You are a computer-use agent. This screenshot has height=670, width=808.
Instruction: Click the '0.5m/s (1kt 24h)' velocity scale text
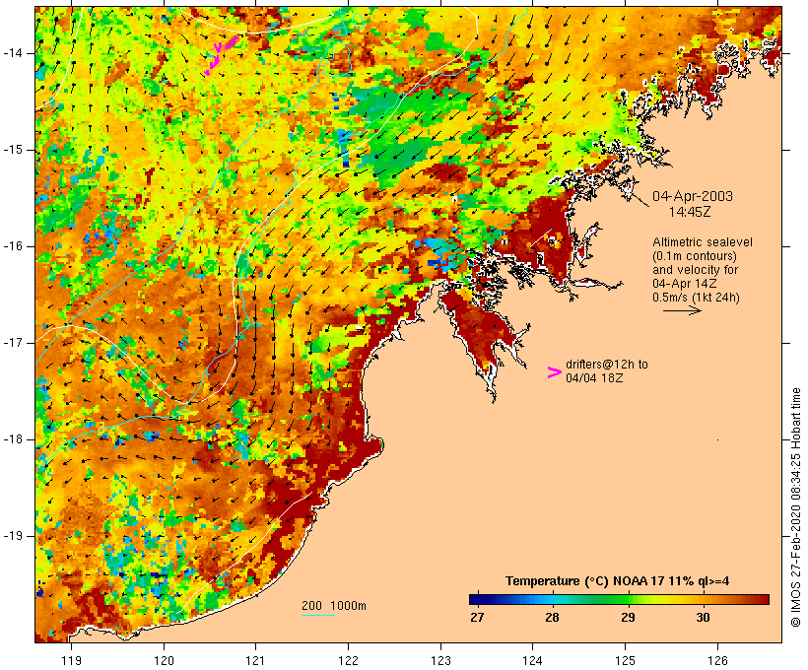pos(697,298)
